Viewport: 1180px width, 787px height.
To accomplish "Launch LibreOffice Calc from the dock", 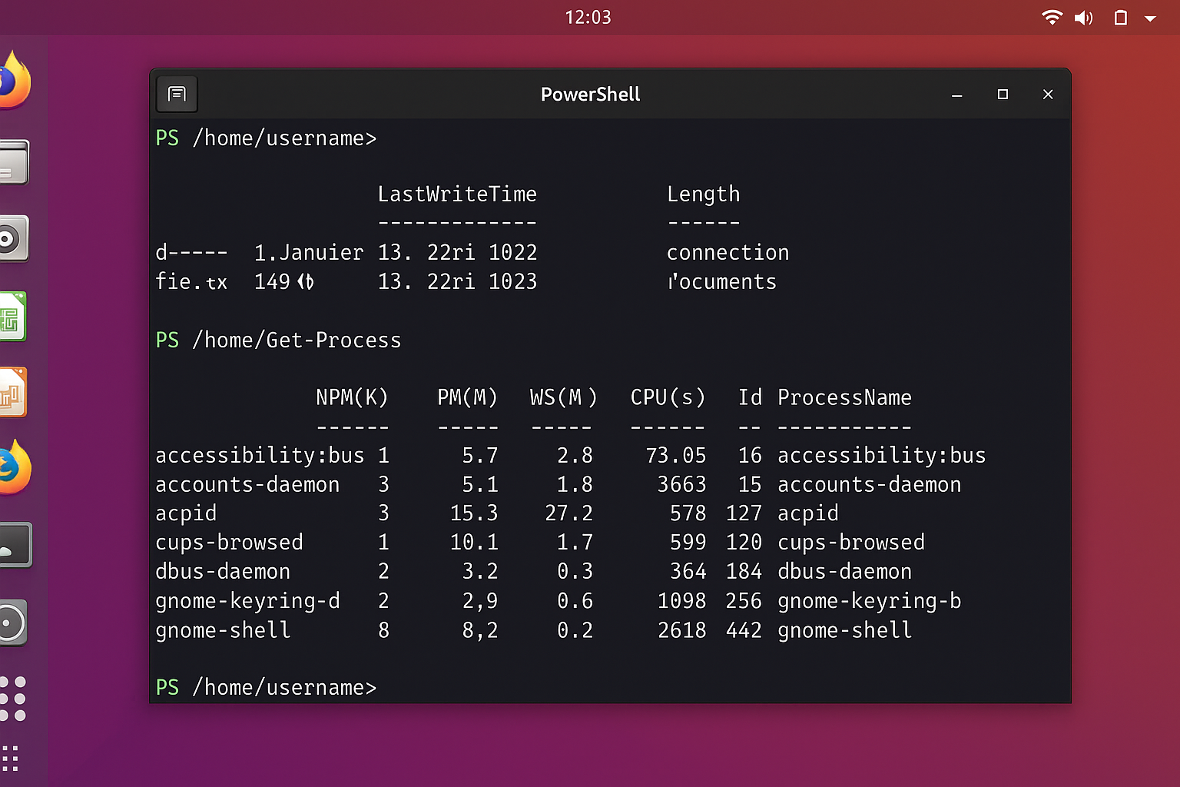I will (14, 315).
